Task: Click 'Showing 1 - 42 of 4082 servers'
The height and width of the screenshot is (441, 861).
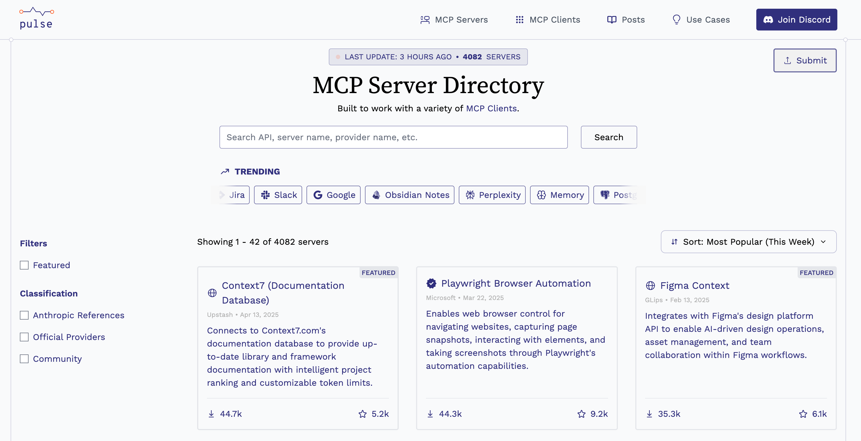Action: click(263, 241)
